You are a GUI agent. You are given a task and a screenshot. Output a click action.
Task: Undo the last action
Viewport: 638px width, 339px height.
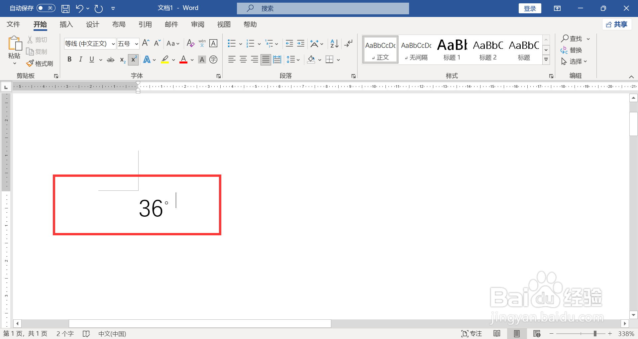[79, 9]
